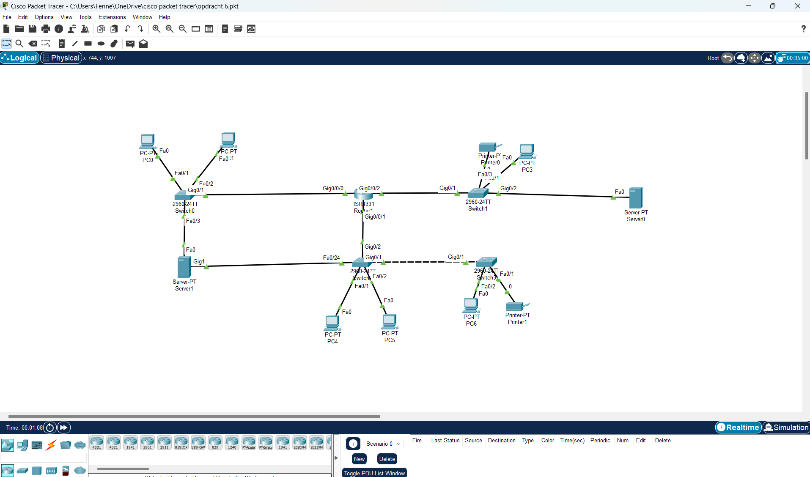This screenshot has width=810, height=477.
Task: Select the Delete tool in toolbar
Action: click(33, 44)
